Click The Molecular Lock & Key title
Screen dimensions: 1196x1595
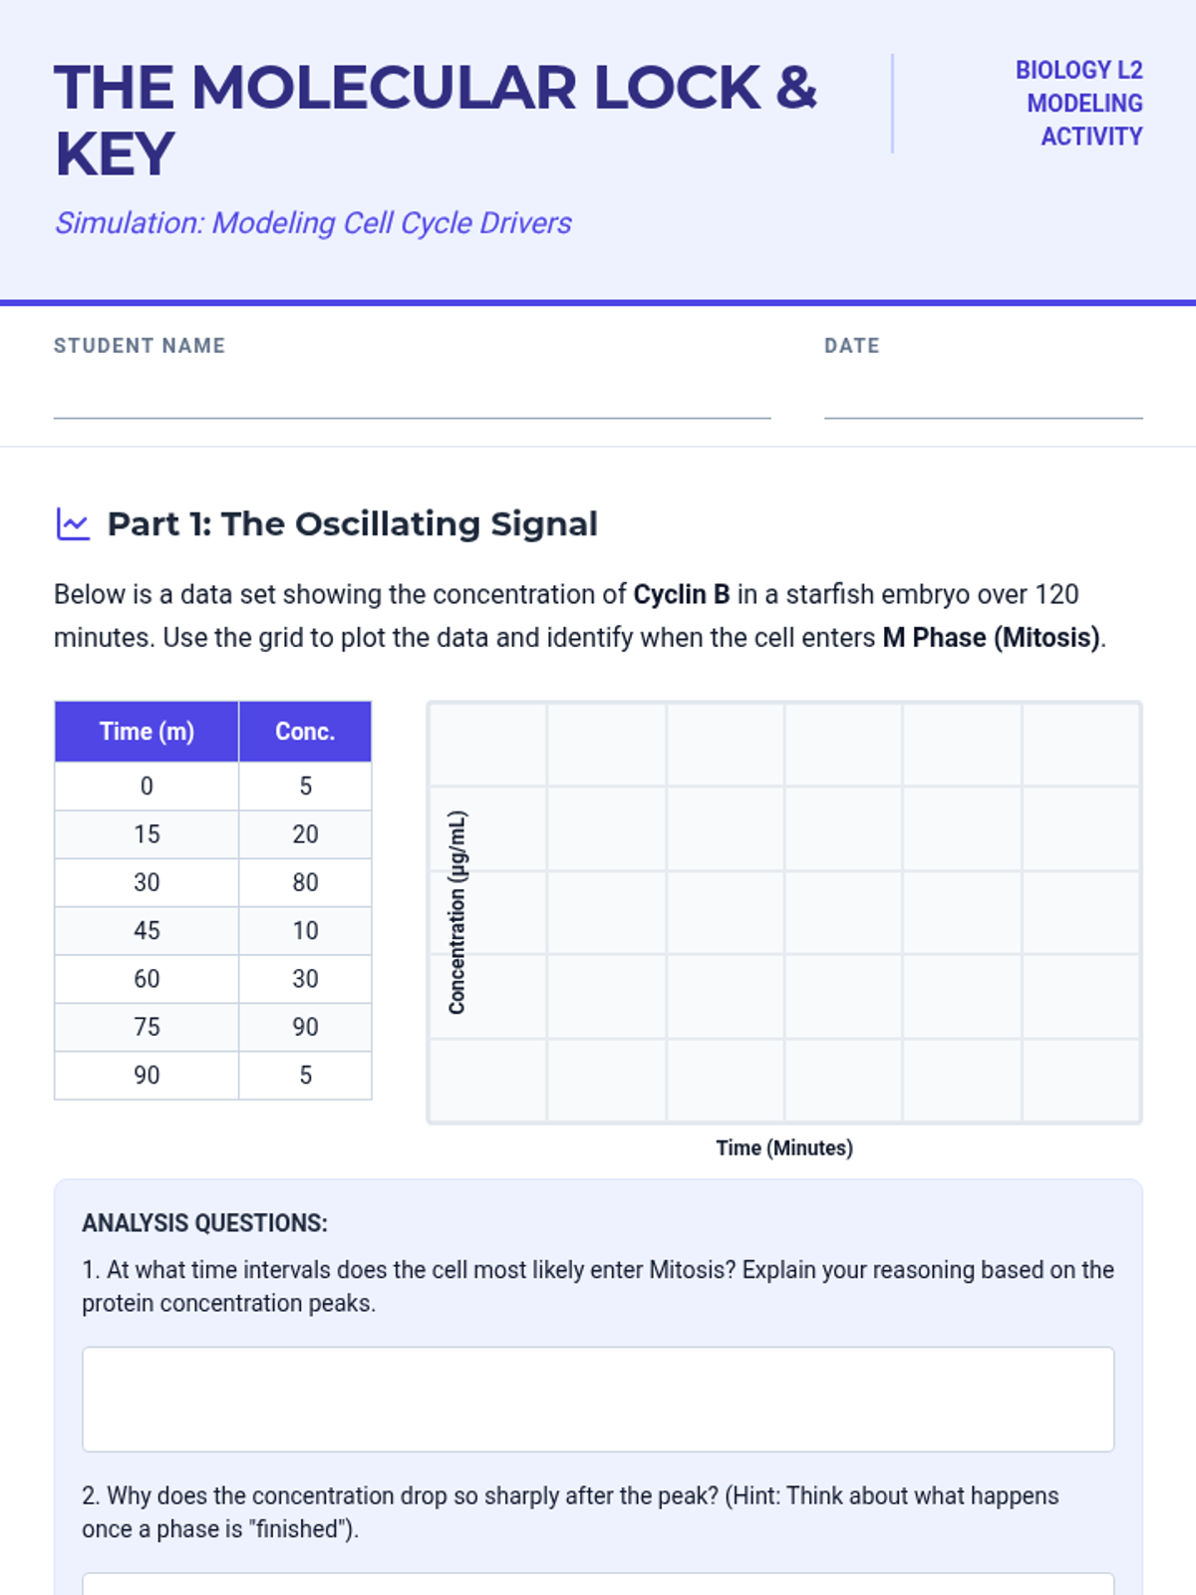[x=435, y=120]
